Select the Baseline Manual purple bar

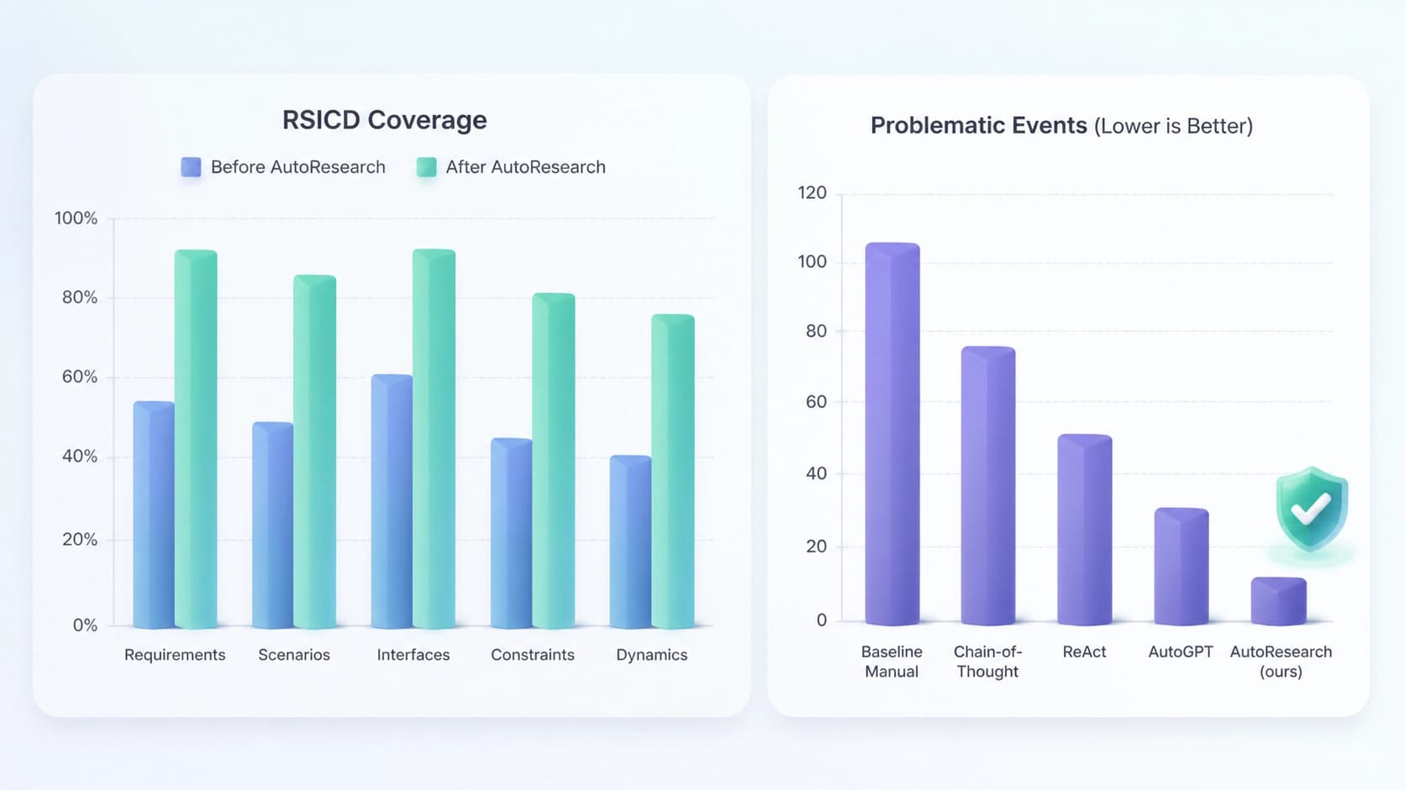892,434
